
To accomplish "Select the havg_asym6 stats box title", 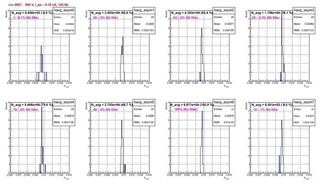I will (224, 102).
